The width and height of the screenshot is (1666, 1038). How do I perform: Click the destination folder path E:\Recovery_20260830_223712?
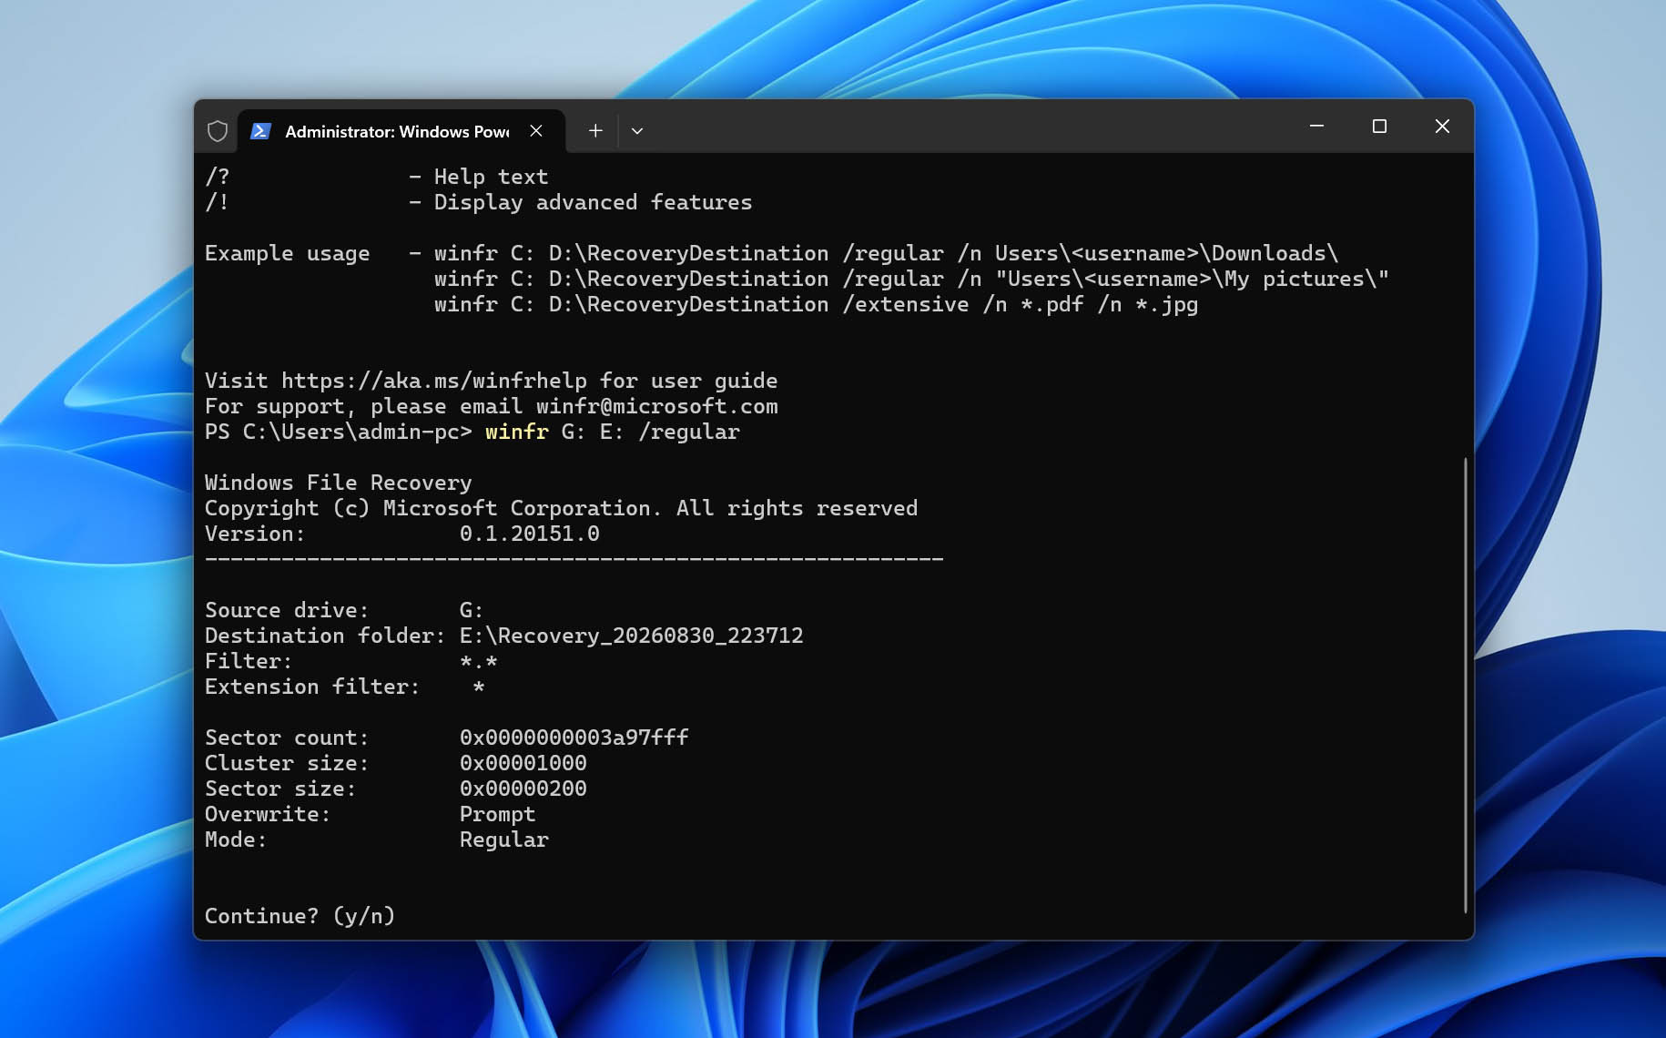coord(632,636)
